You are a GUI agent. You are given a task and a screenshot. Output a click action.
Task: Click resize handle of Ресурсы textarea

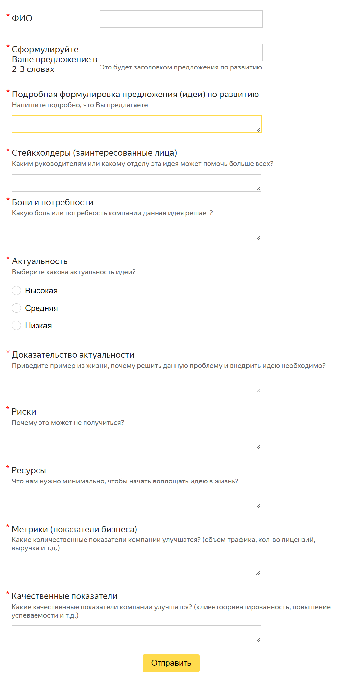tap(258, 506)
